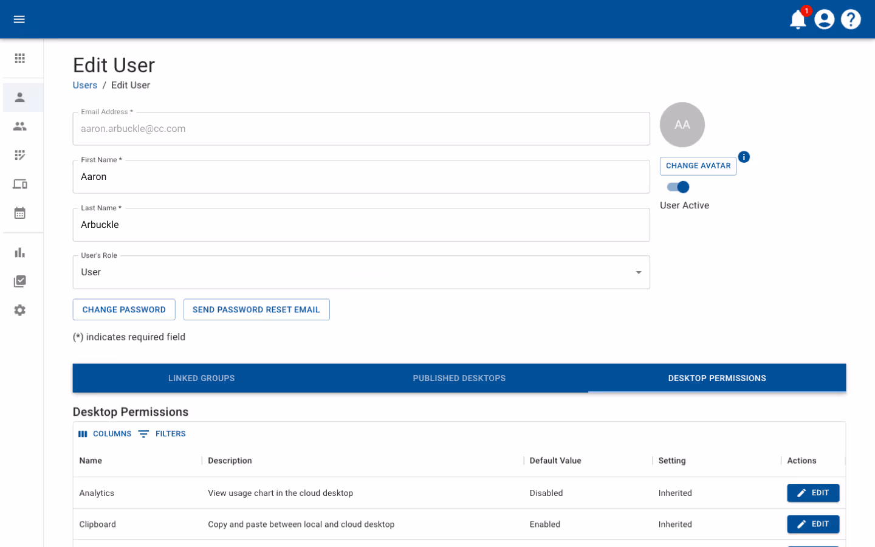This screenshot has height=547, width=875.
Task: Open the Columns picker above the table
Action: [x=105, y=433]
